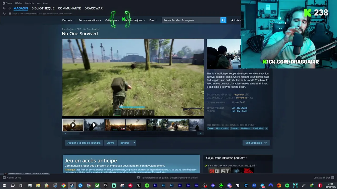The width and height of the screenshot is (337, 189).
Task: Launch Xbox app from taskbar
Action: [97, 186]
